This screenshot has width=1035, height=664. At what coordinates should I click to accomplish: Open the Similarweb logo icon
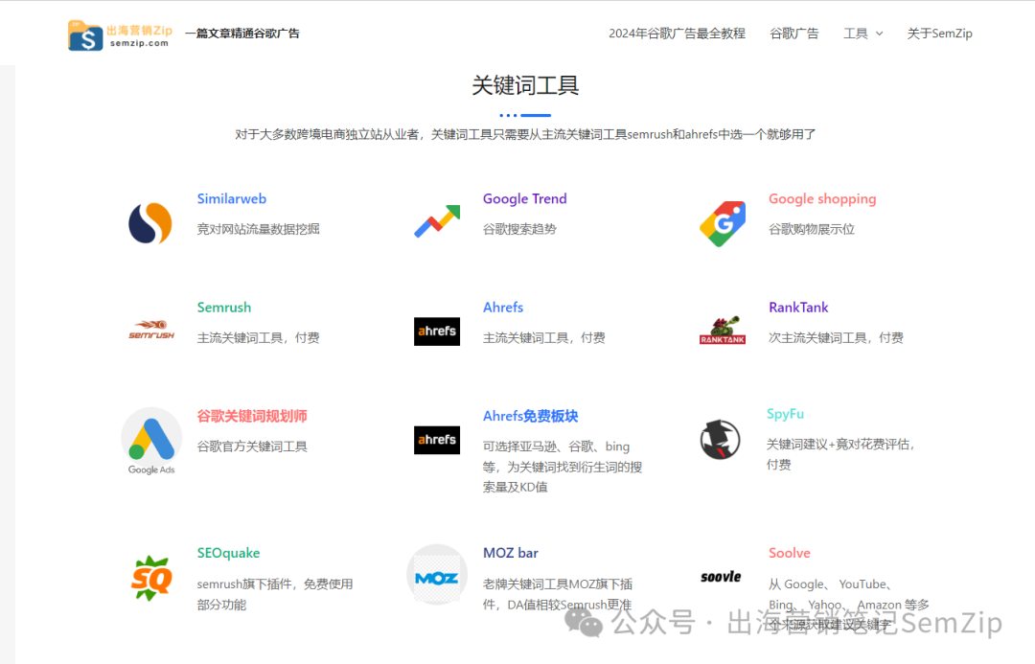pyautogui.click(x=150, y=223)
